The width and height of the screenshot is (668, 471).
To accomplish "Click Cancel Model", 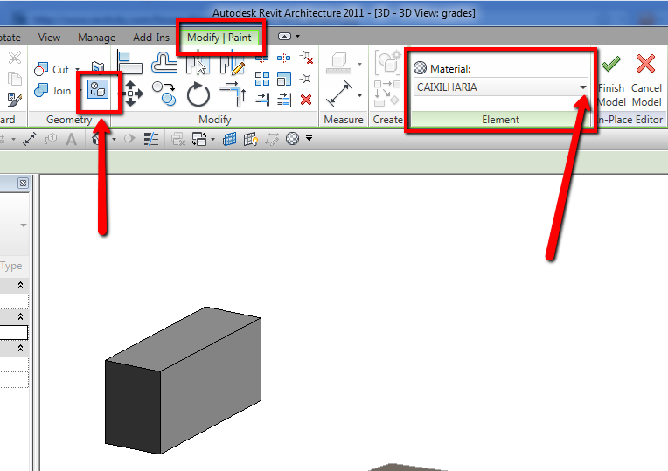I will point(646,81).
